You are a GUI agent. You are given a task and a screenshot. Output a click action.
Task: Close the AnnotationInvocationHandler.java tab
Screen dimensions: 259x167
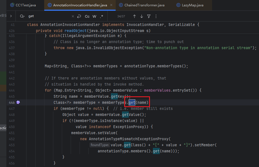coord(111,5)
